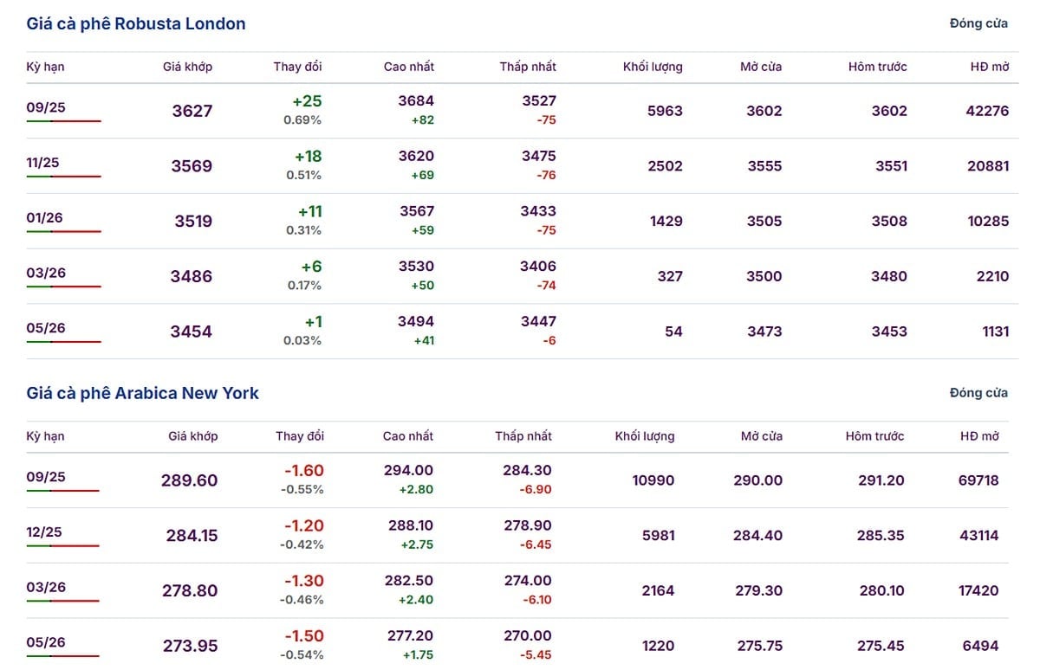Open the Robusta London 01/26 contract link
Screen dimensions: 1040x670
tap(45, 217)
